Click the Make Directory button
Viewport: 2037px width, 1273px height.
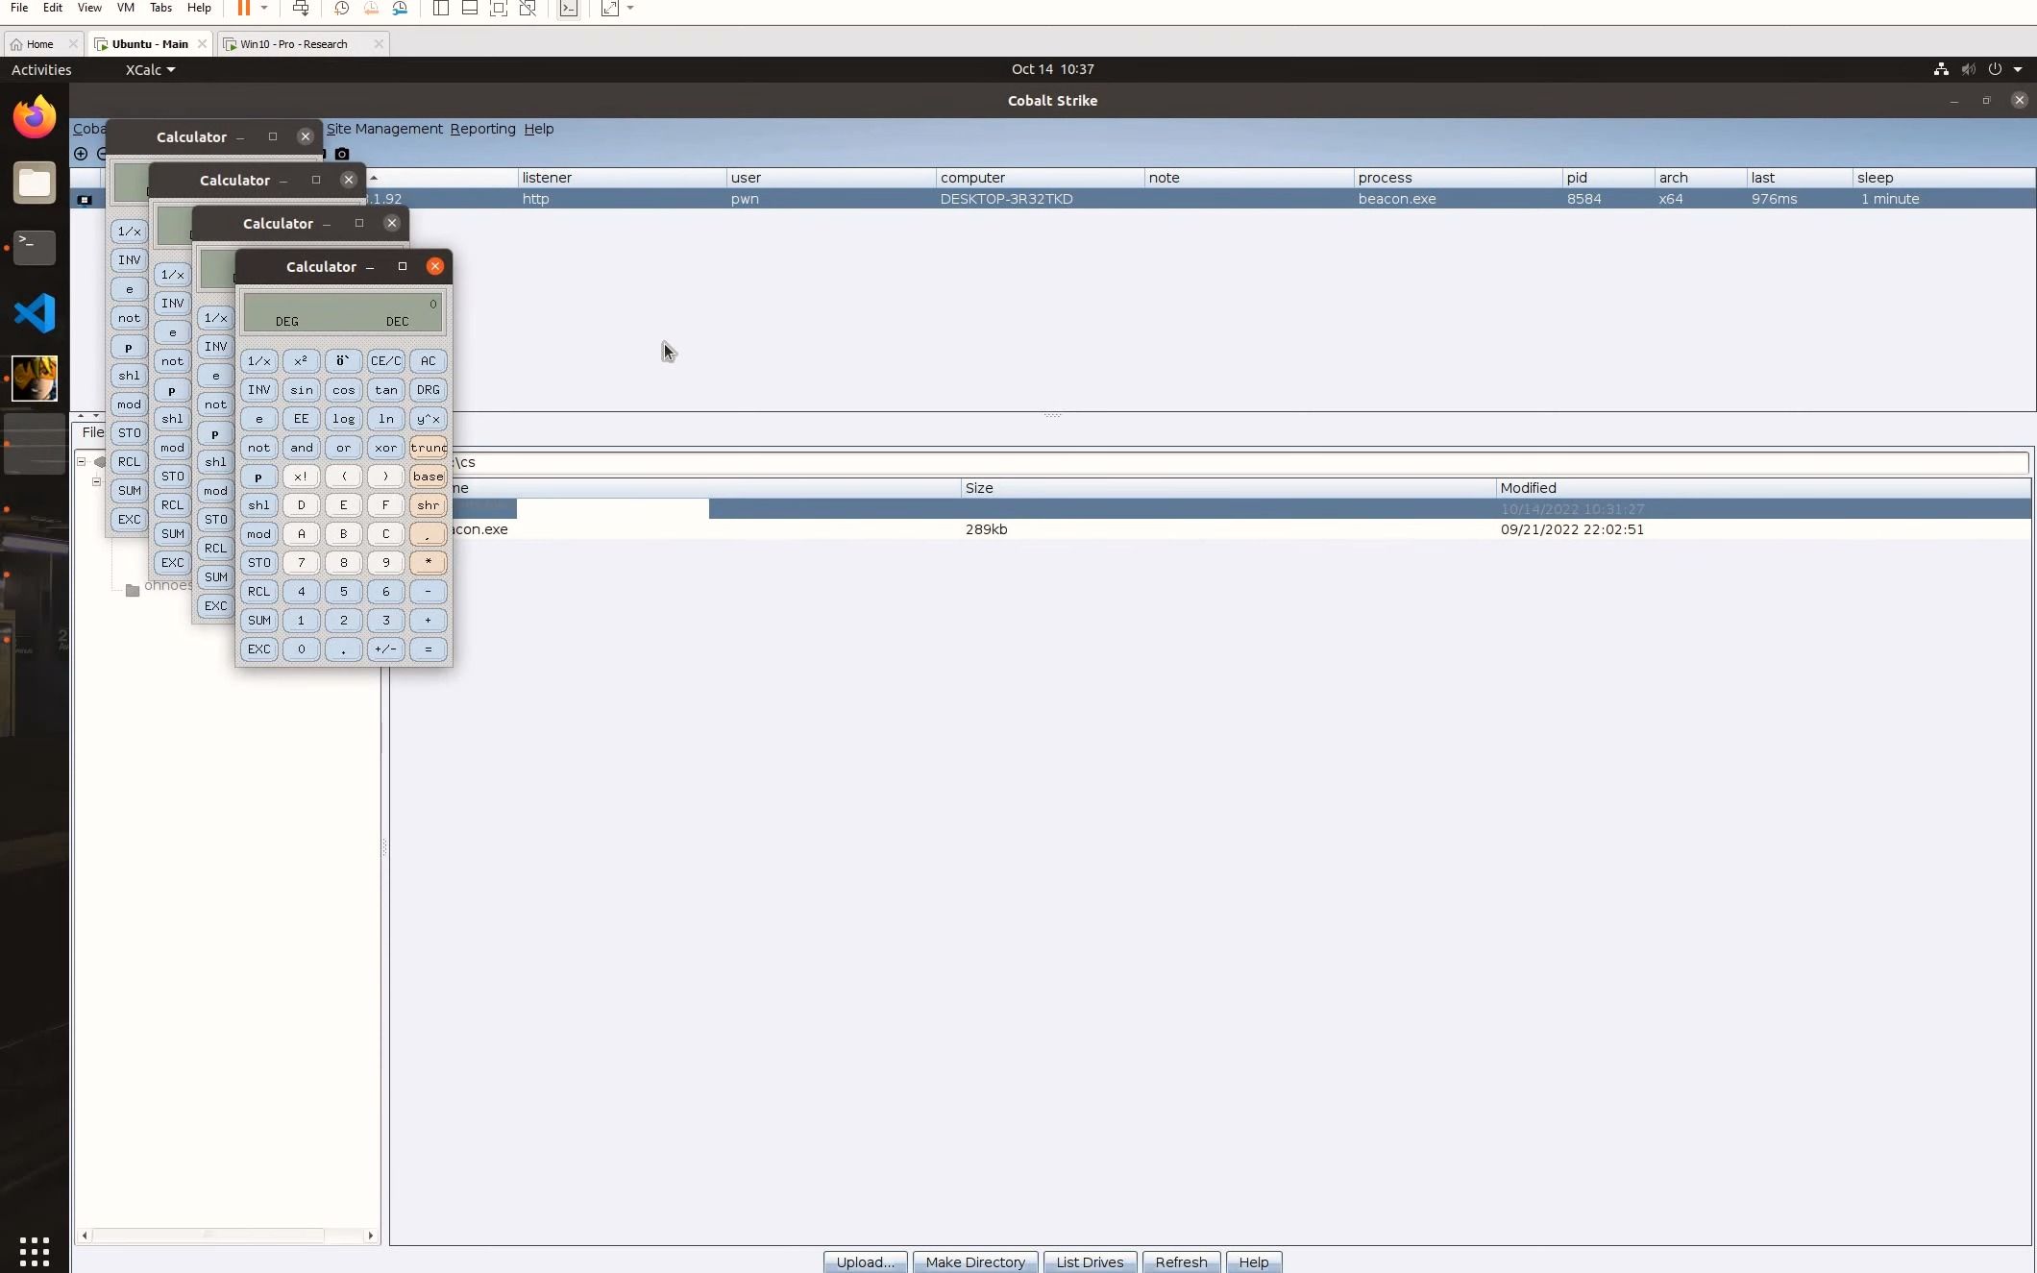coord(975,1262)
